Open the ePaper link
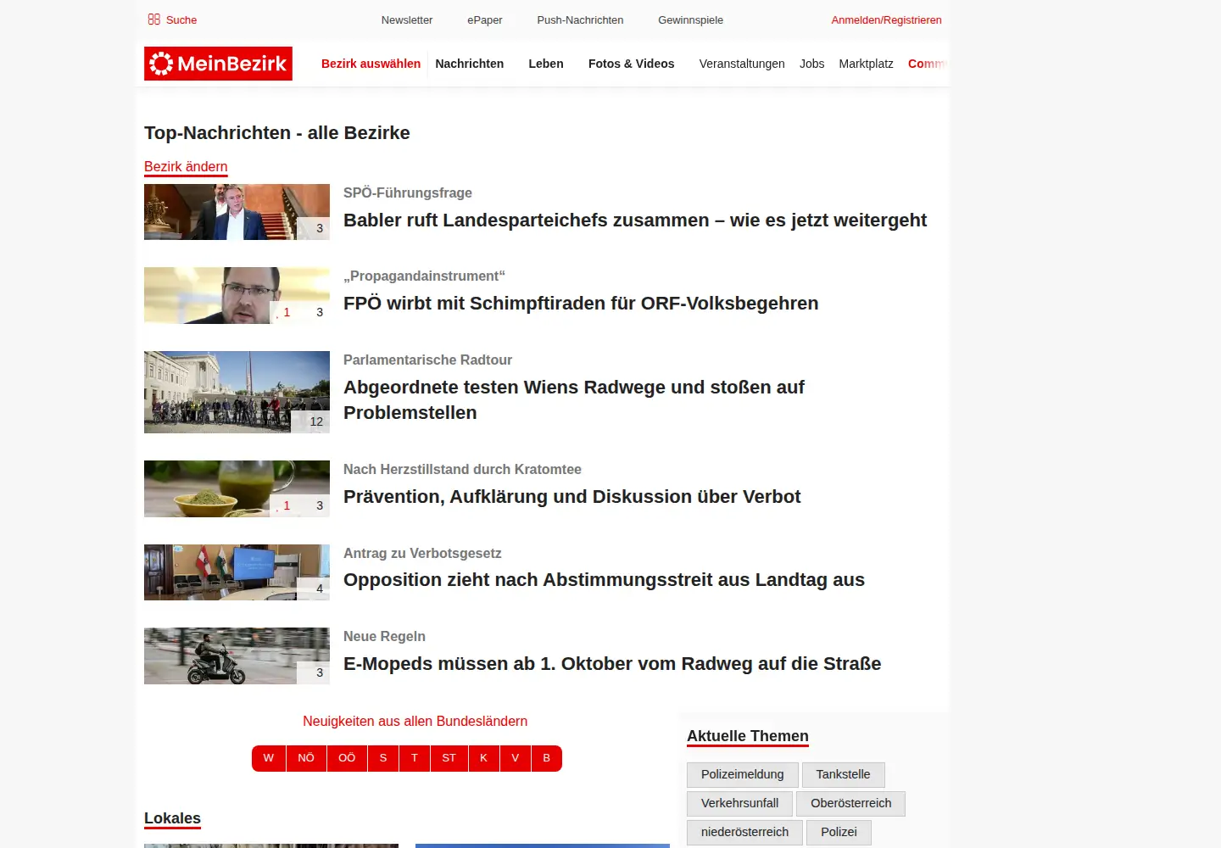This screenshot has height=848, width=1221. click(x=485, y=20)
